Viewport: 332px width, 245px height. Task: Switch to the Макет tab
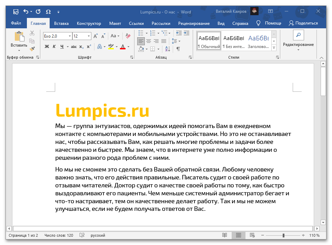(x=115, y=23)
